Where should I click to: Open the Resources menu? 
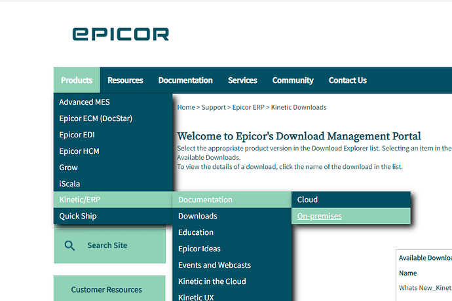[x=125, y=80]
